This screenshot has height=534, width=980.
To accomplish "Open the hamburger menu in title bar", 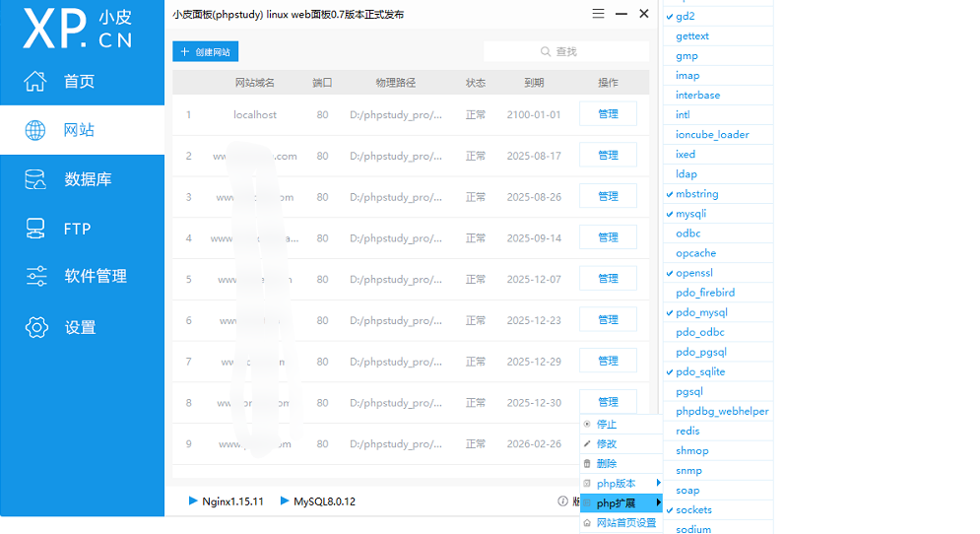I will coord(598,14).
